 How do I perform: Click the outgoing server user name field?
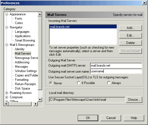click(x=116, y=71)
